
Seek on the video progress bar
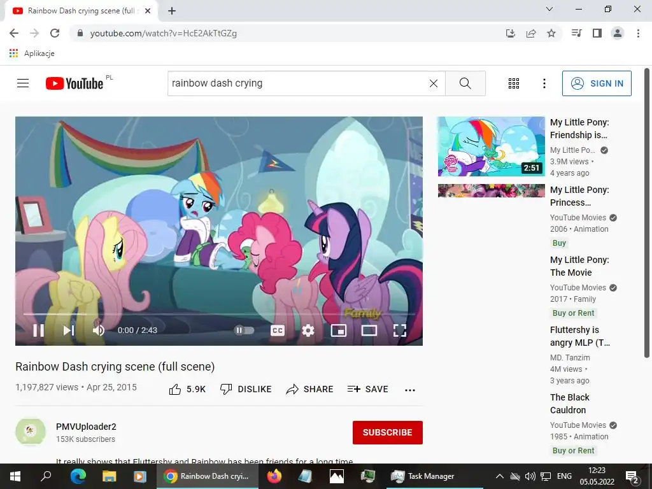point(219,315)
